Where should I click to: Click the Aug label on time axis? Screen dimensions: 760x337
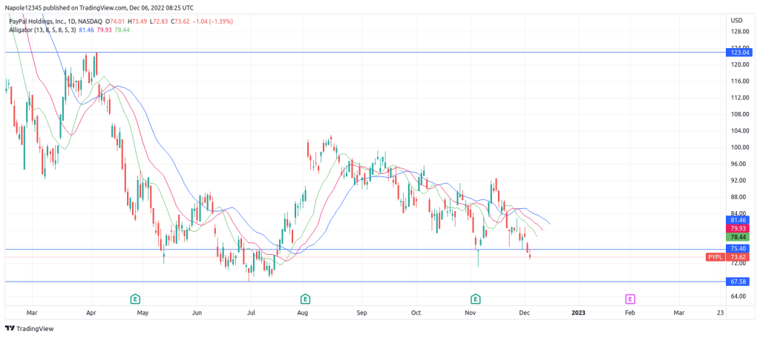click(303, 313)
